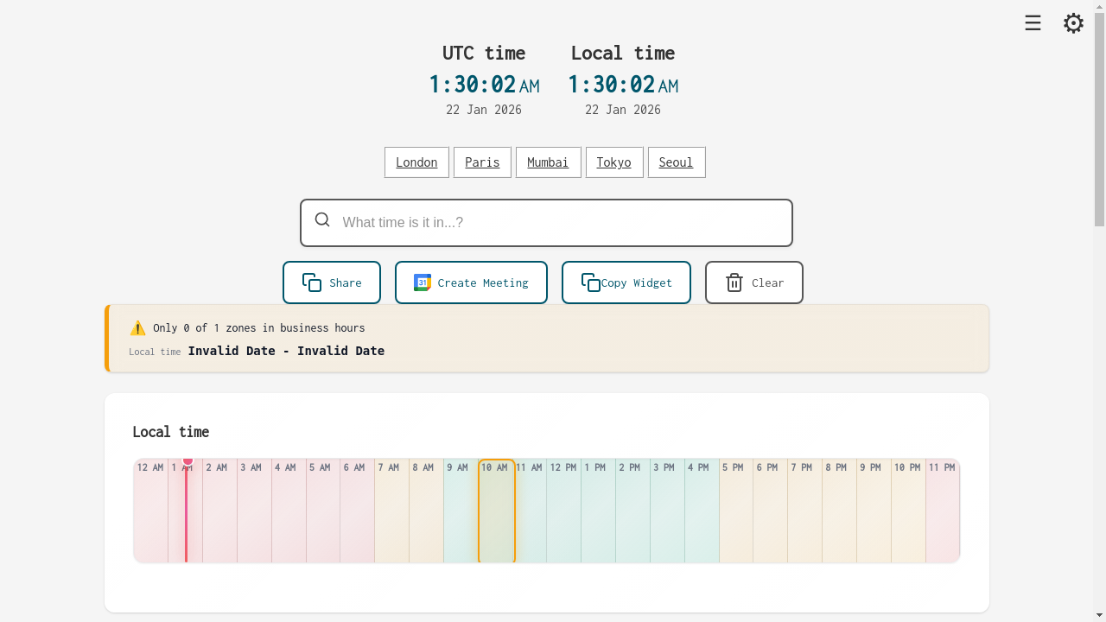The width and height of the screenshot is (1106, 622).
Task: Click the magnifier search icon
Action: (x=322, y=220)
